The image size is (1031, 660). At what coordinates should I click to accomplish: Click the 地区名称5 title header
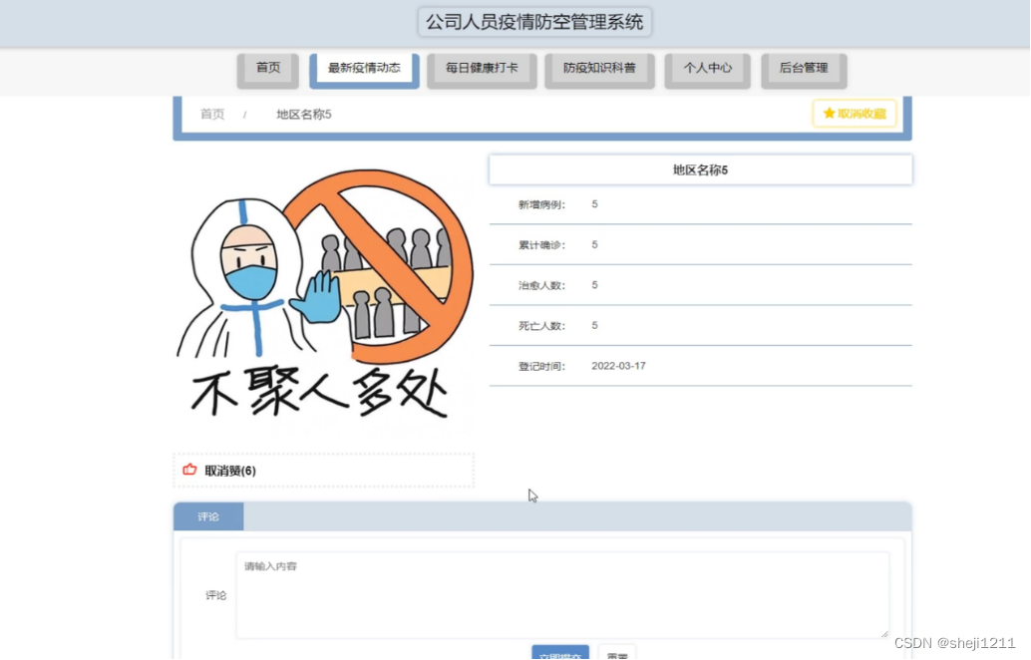(700, 169)
